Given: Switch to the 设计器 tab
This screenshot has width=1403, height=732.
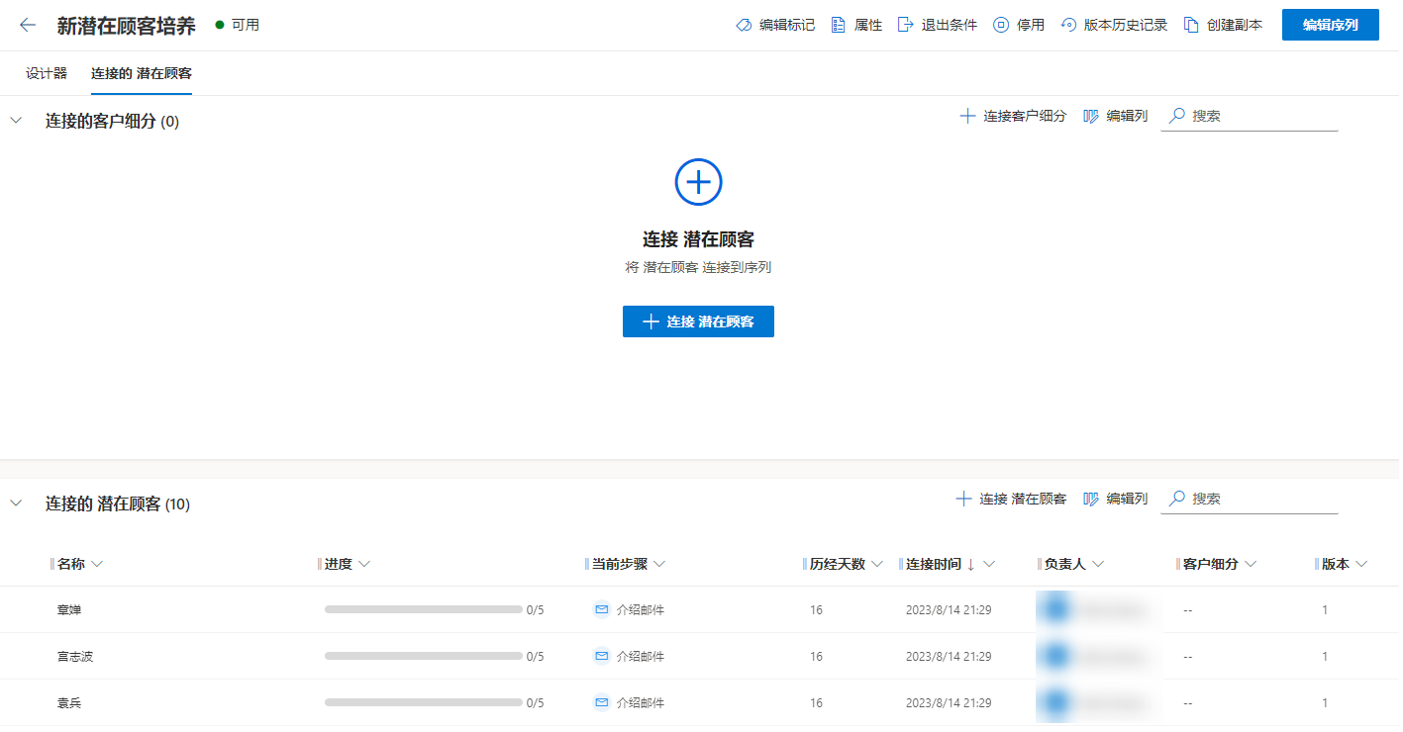Looking at the screenshot, I should tap(47, 73).
